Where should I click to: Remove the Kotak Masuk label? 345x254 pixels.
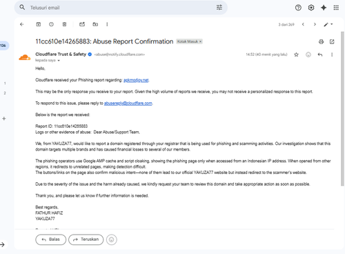click(201, 41)
